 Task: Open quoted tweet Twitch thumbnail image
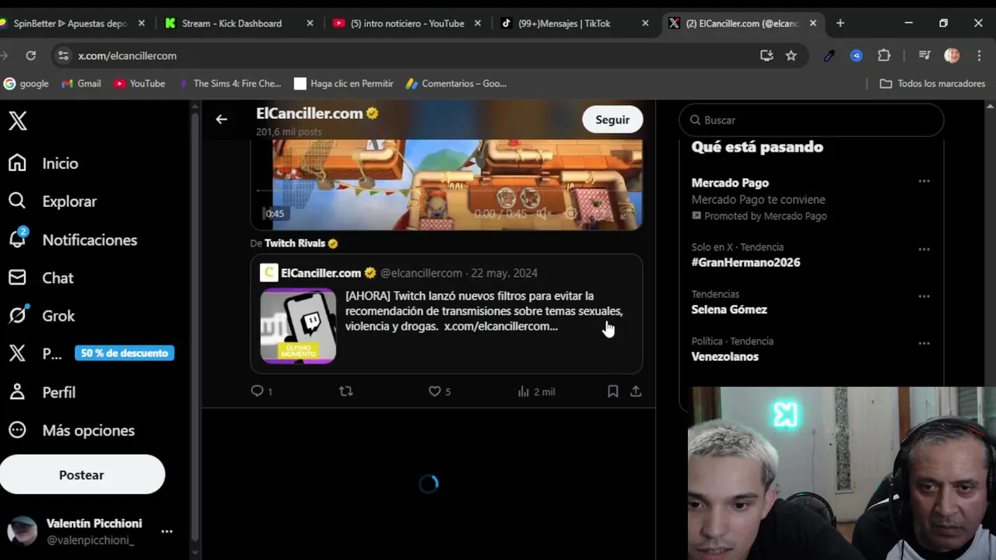coord(298,326)
